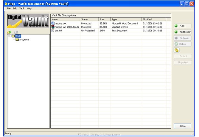Sort by the Name column header
Viewport: 199px width, 137px height.
pos(65,19)
